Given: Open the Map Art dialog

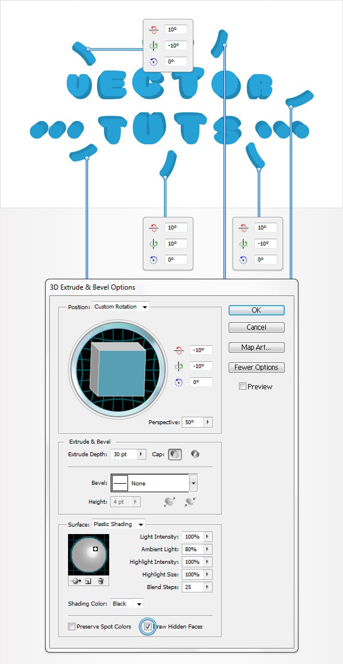Looking at the screenshot, I should [x=256, y=347].
